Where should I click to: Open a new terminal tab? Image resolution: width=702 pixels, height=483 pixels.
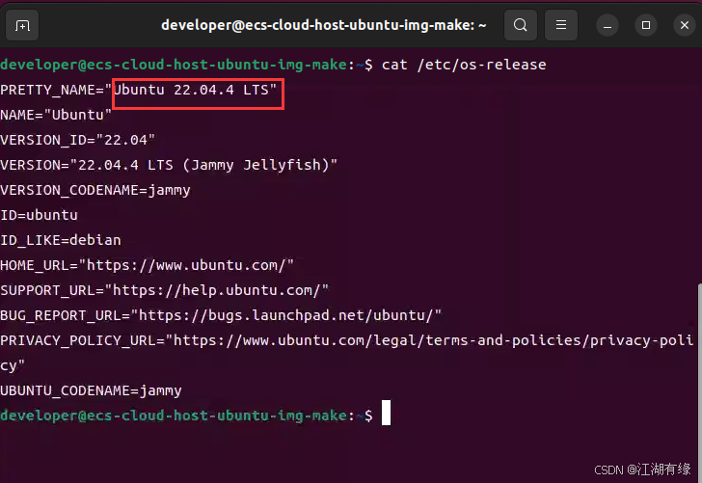click(22, 25)
